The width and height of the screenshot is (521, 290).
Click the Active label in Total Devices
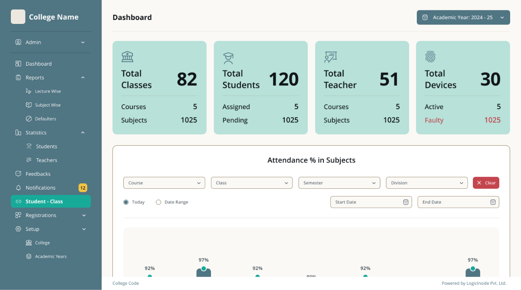click(434, 107)
